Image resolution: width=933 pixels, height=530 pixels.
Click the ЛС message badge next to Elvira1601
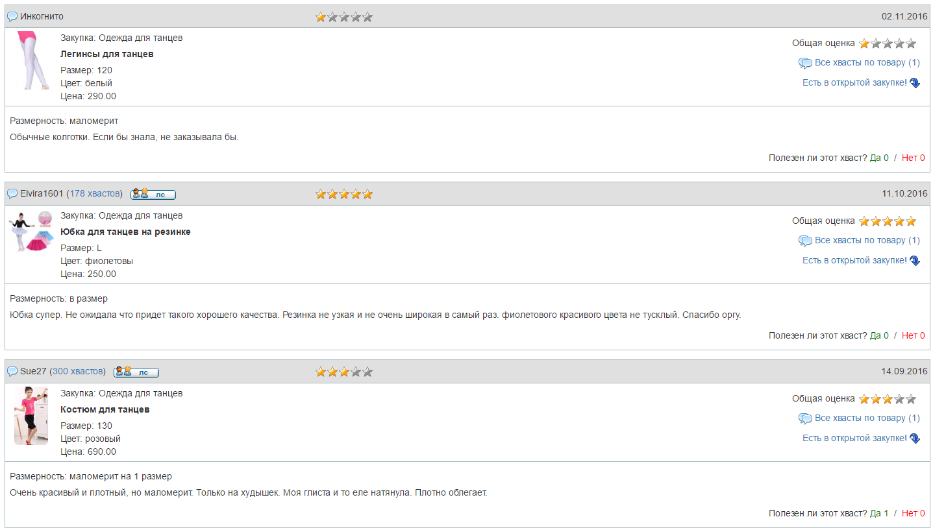153,194
